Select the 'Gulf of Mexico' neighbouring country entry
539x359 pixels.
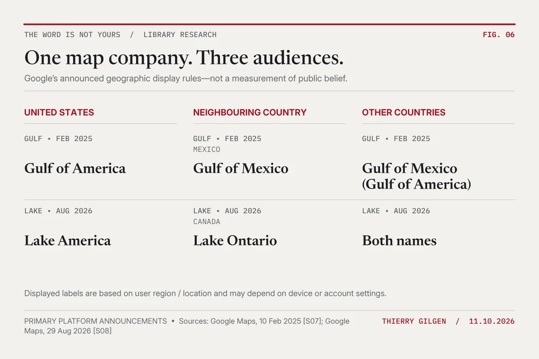coord(241,168)
